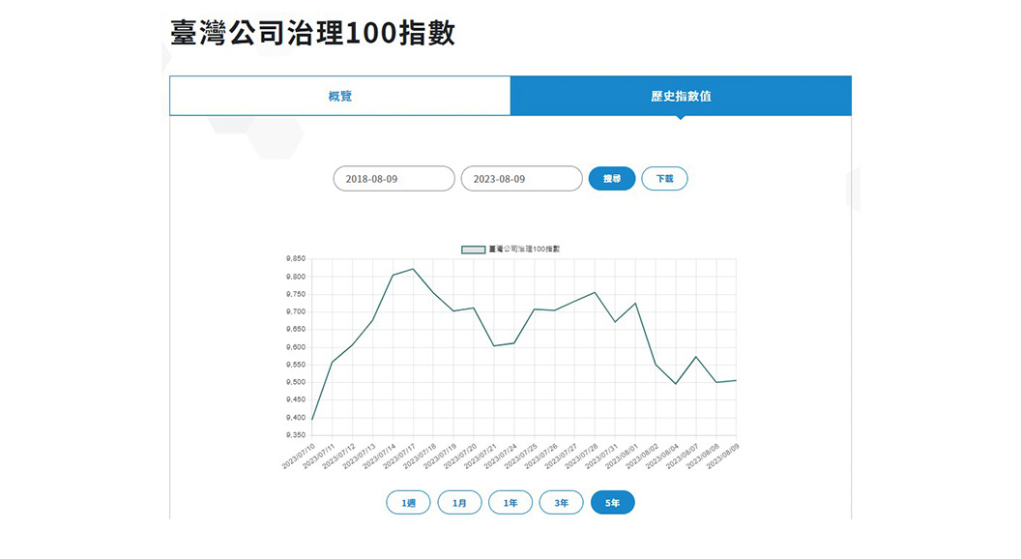1021x559 pixels.
Task: Select the 5年 range button
Action: (x=613, y=502)
